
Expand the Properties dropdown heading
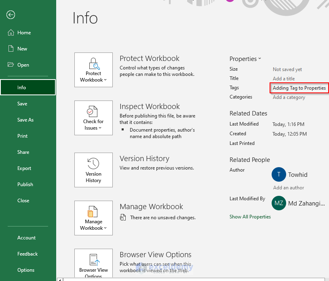point(245,59)
